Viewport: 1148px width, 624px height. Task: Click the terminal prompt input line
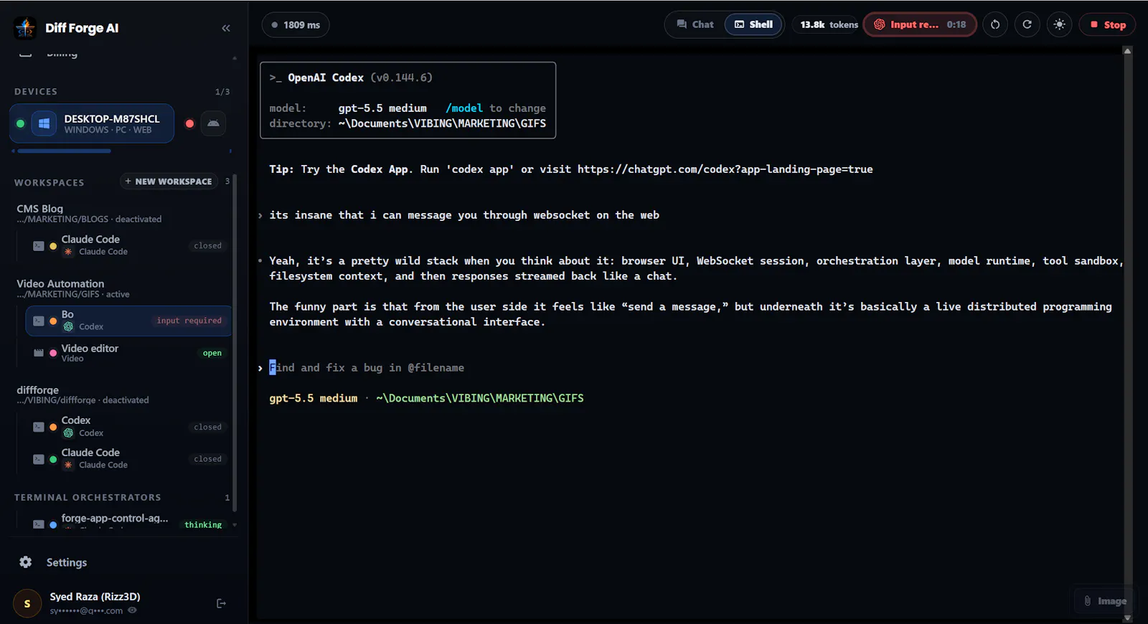tap(367, 368)
